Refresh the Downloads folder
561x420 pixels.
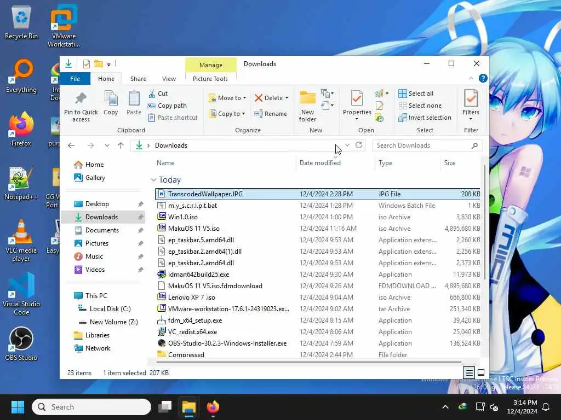pos(358,145)
